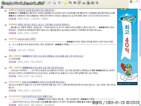Open '초고속인터넷' breadcrumb link in last result
Viewport: 141px width, 106px height.
pyautogui.click(x=49, y=105)
